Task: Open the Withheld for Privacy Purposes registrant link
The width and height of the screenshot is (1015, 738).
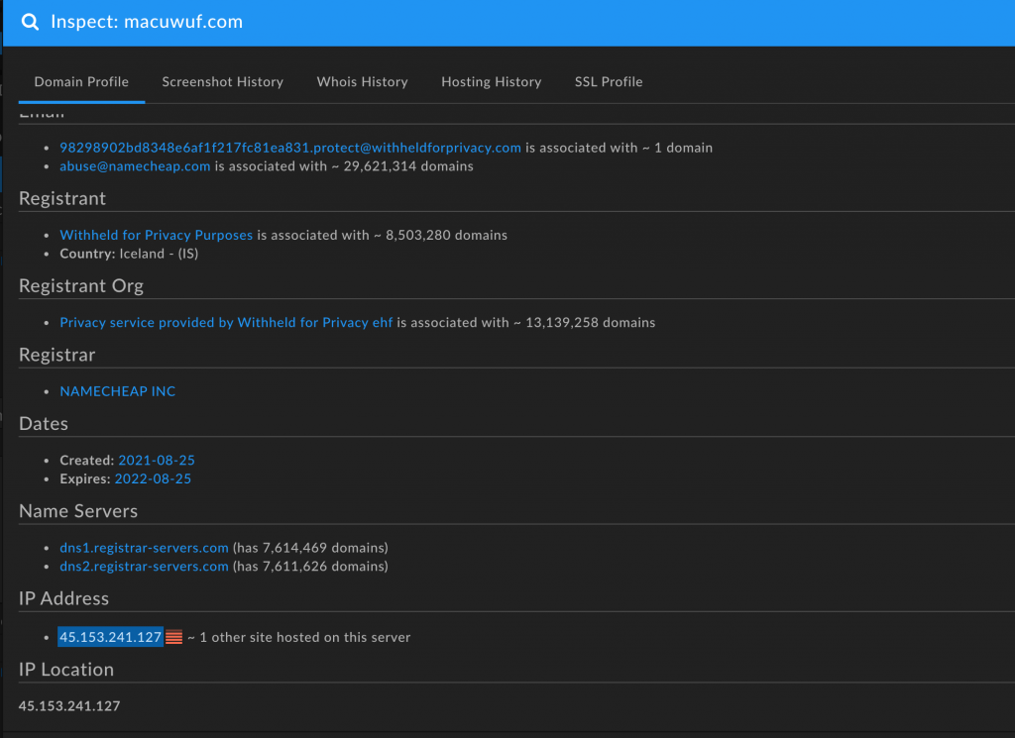Action: pyautogui.click(x=156, y=235)
